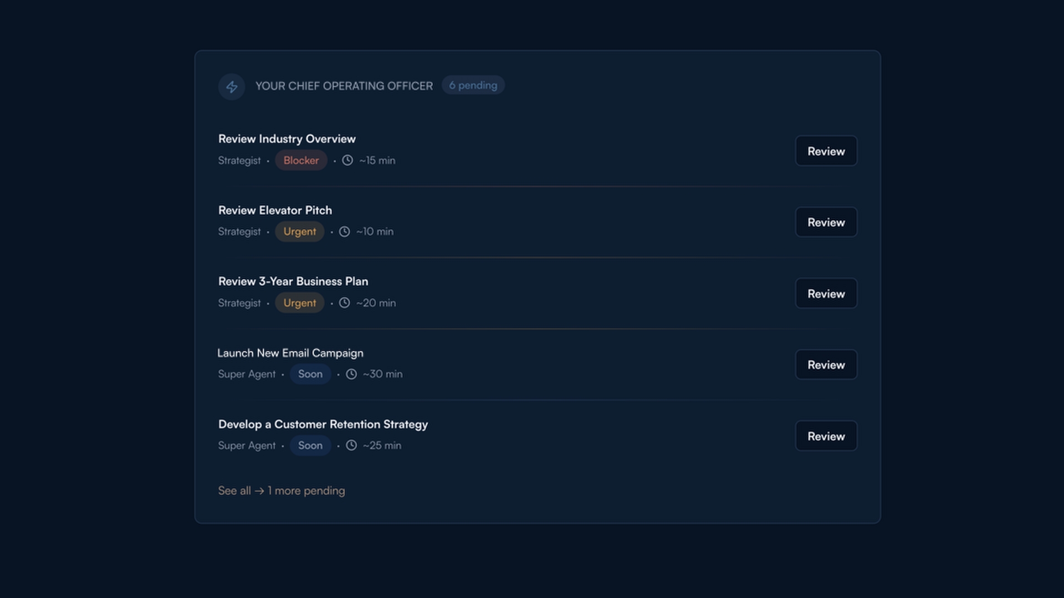
Task: Select Urgent tag on Elevator Pitch task
Action: (299, 232)
